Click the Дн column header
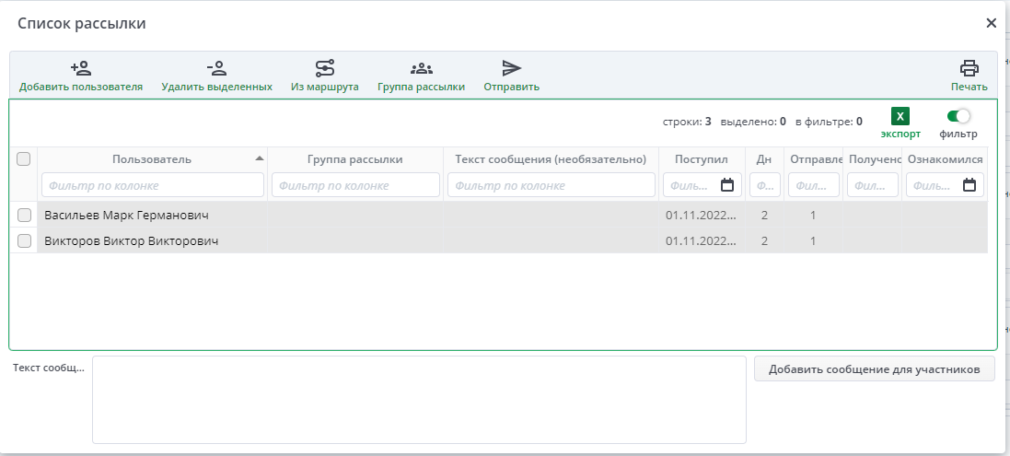The height and width of the screenshot is (456, 1010). [764, 159]
